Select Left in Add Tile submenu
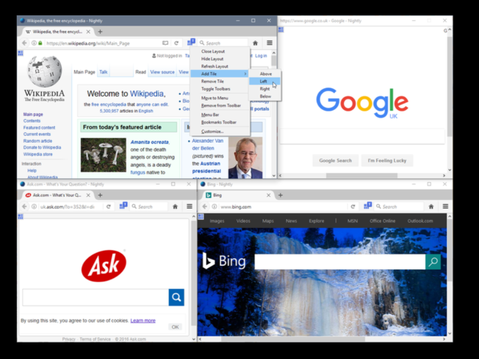This screenshot has width=479, height=359. tap(263, 81)
